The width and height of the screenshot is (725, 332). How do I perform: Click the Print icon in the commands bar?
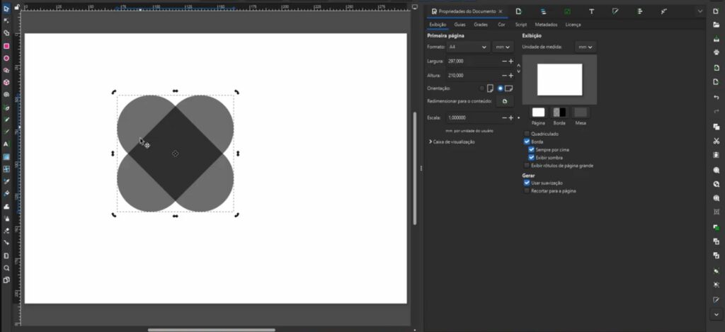[x=717, y=52]
